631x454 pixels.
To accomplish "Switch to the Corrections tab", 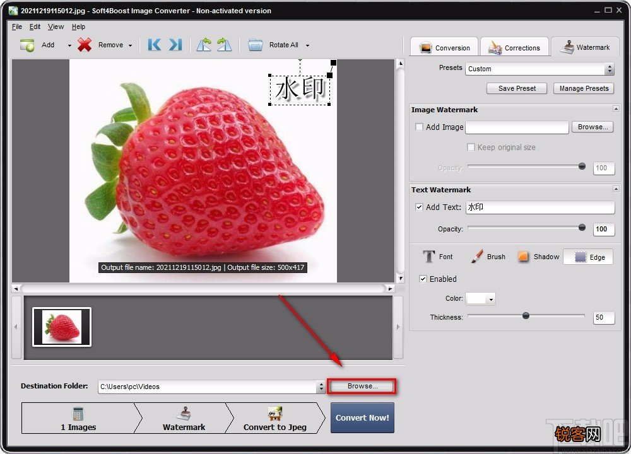I will coord(514,48).
